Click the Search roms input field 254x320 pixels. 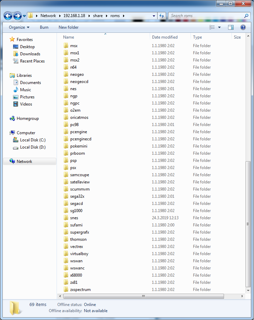pos(206,16)
